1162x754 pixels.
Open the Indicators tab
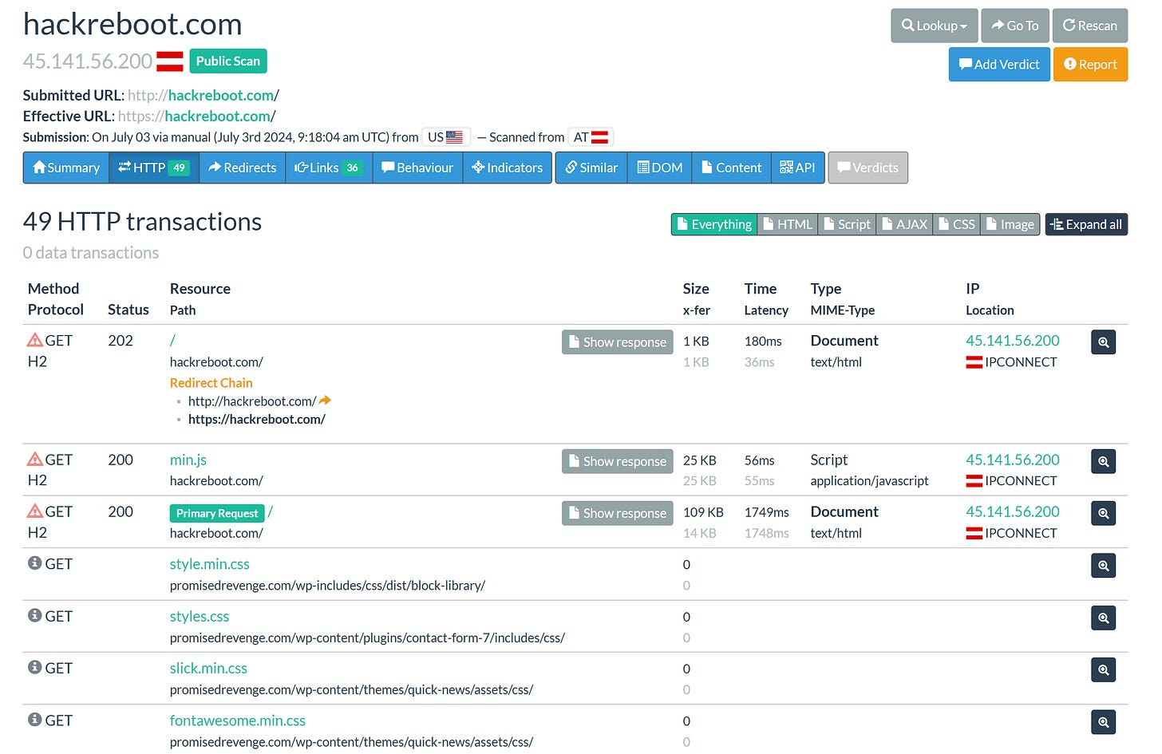point(508,168)
